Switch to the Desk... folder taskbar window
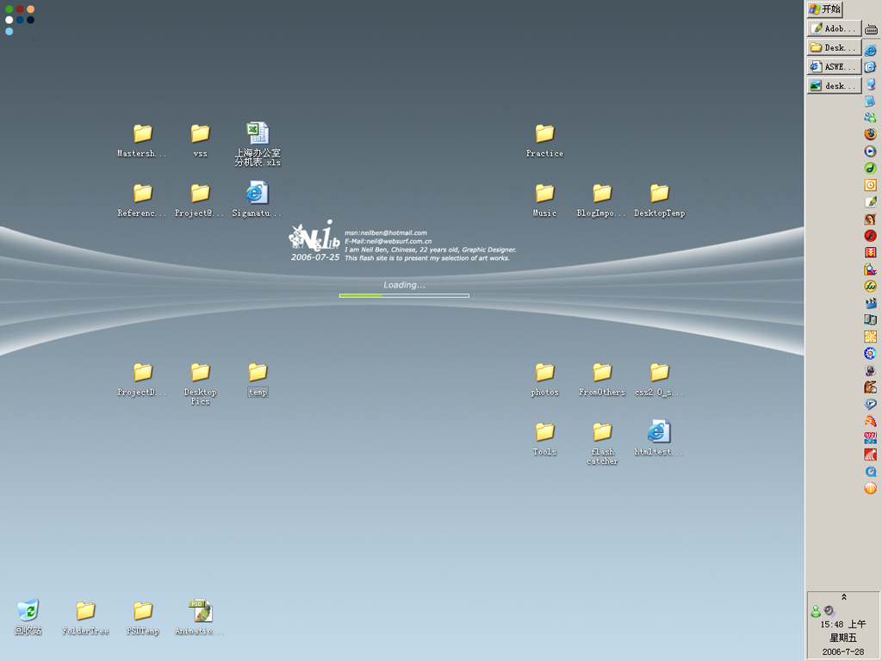The image size is (882, 661). tap(834, 47)
